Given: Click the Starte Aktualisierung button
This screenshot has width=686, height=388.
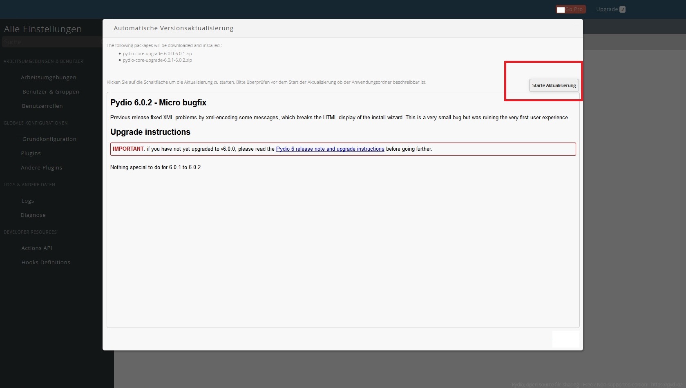Looking at the screenshot, I should [x=554, y=85].
